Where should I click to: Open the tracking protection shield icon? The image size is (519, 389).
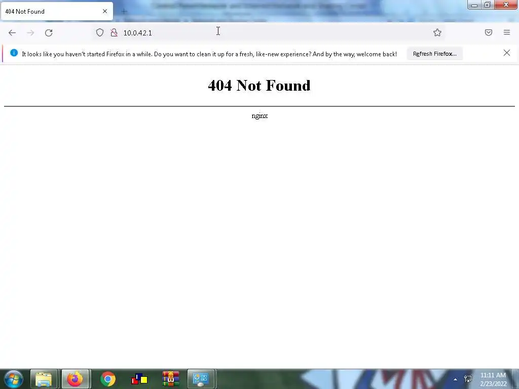tap(100, 32)
